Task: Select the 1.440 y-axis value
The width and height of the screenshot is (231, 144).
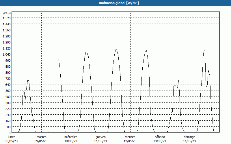Action: pos(7,24)
